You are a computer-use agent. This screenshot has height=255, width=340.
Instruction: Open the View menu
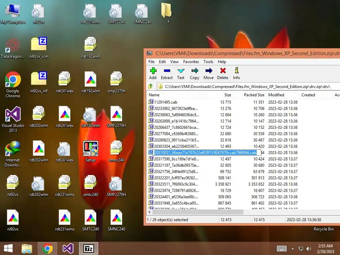coord(174,62)
